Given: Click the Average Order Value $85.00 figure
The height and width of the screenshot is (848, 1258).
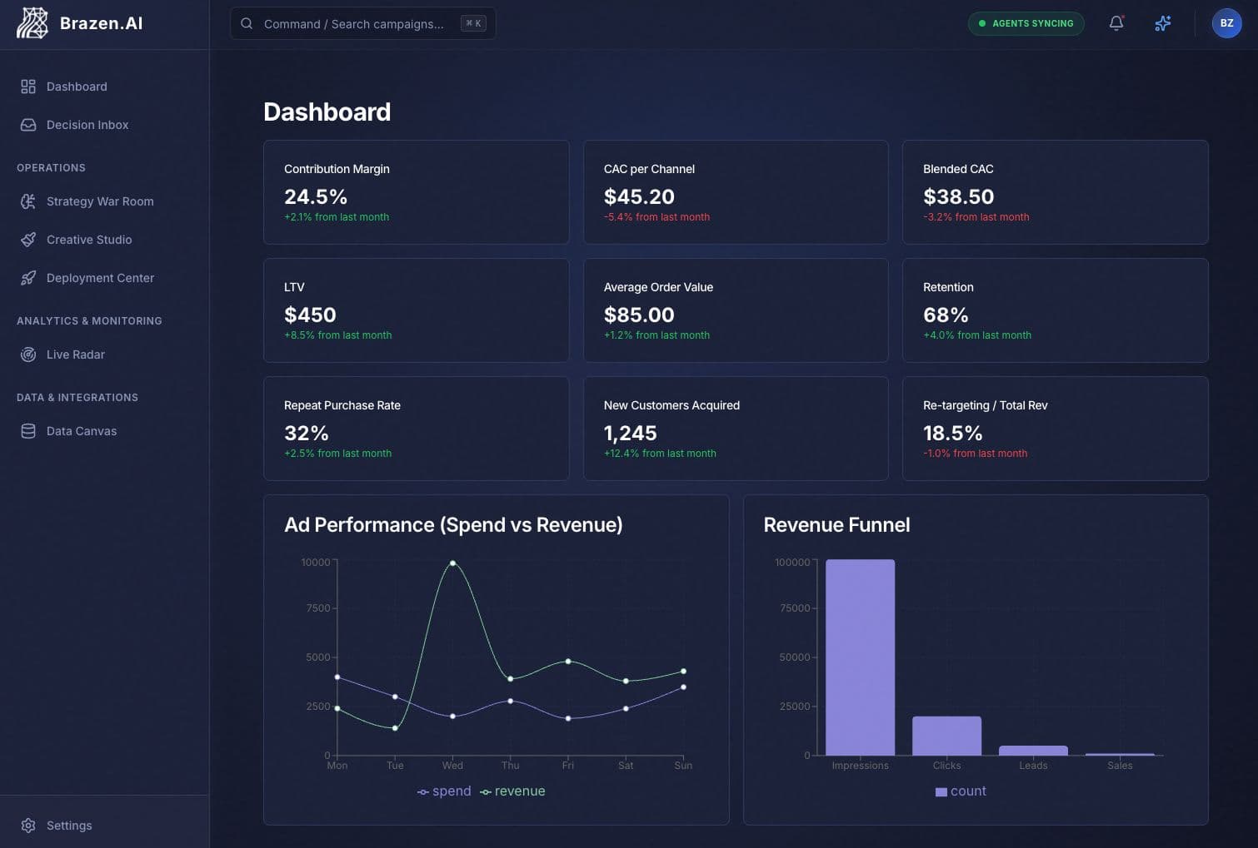Looking at the screenshot, I should pos(639,315).
